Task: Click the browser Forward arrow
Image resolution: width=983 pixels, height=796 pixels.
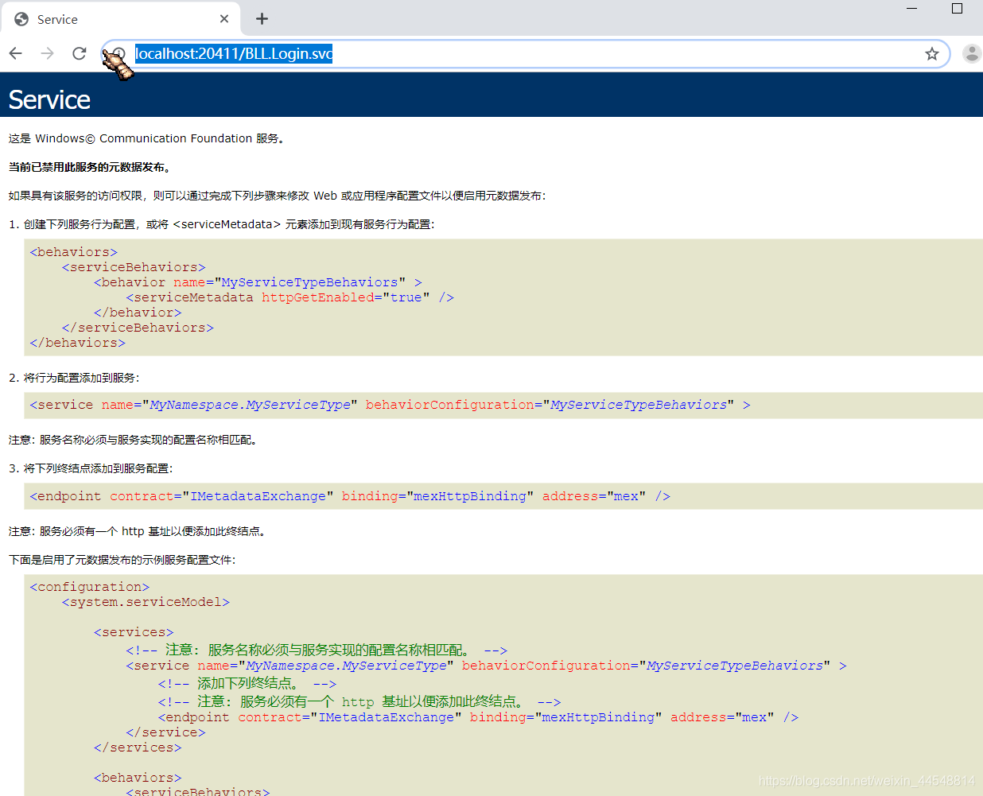Action: [x=48, y=53]
